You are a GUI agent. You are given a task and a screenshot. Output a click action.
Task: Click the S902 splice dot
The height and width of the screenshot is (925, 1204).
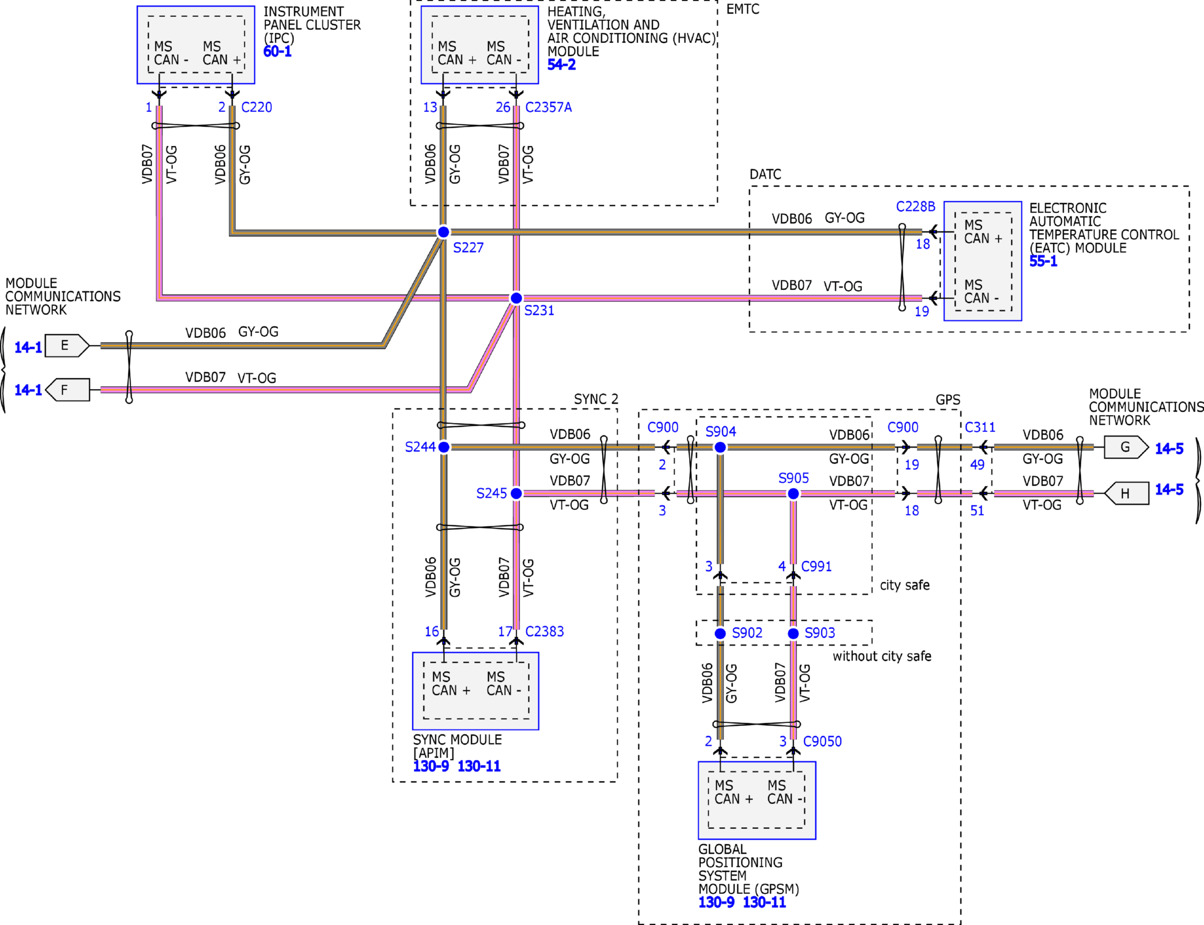pyautogui.click(x=720, y=633)
